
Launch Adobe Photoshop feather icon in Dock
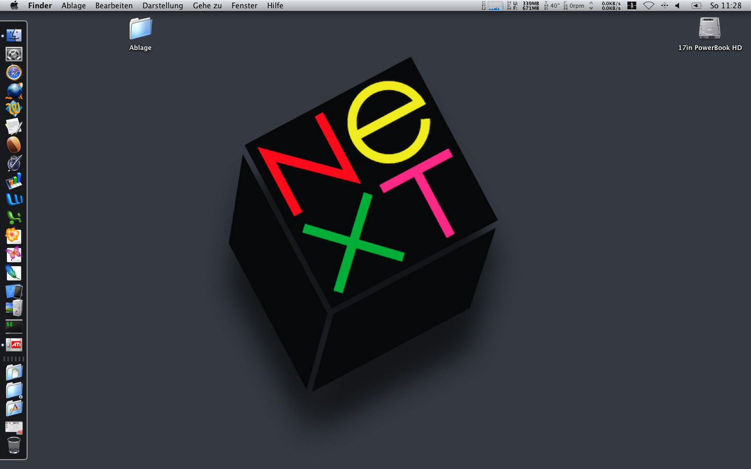pyautogui.click(x=14, y=272)
